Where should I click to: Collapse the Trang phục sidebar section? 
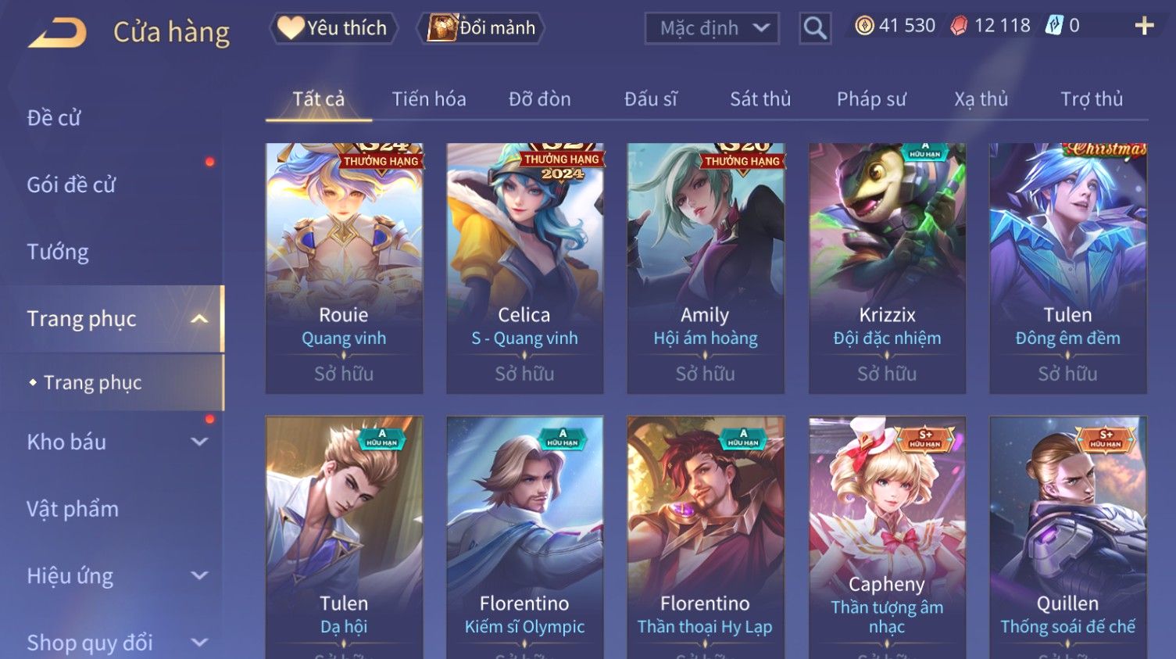pyautogui.click(x=199, y=319)
